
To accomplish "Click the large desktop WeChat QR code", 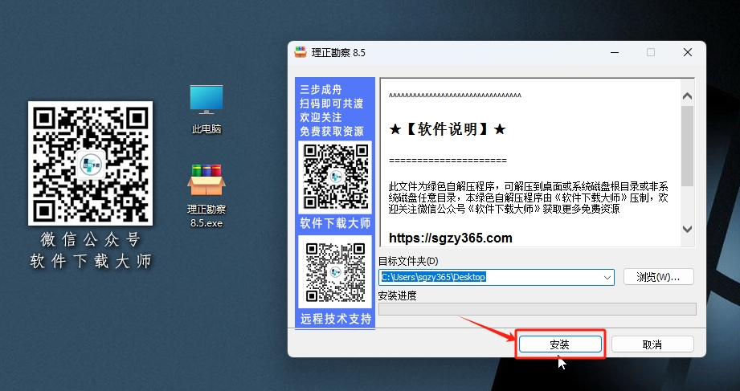I will (90, 163).
